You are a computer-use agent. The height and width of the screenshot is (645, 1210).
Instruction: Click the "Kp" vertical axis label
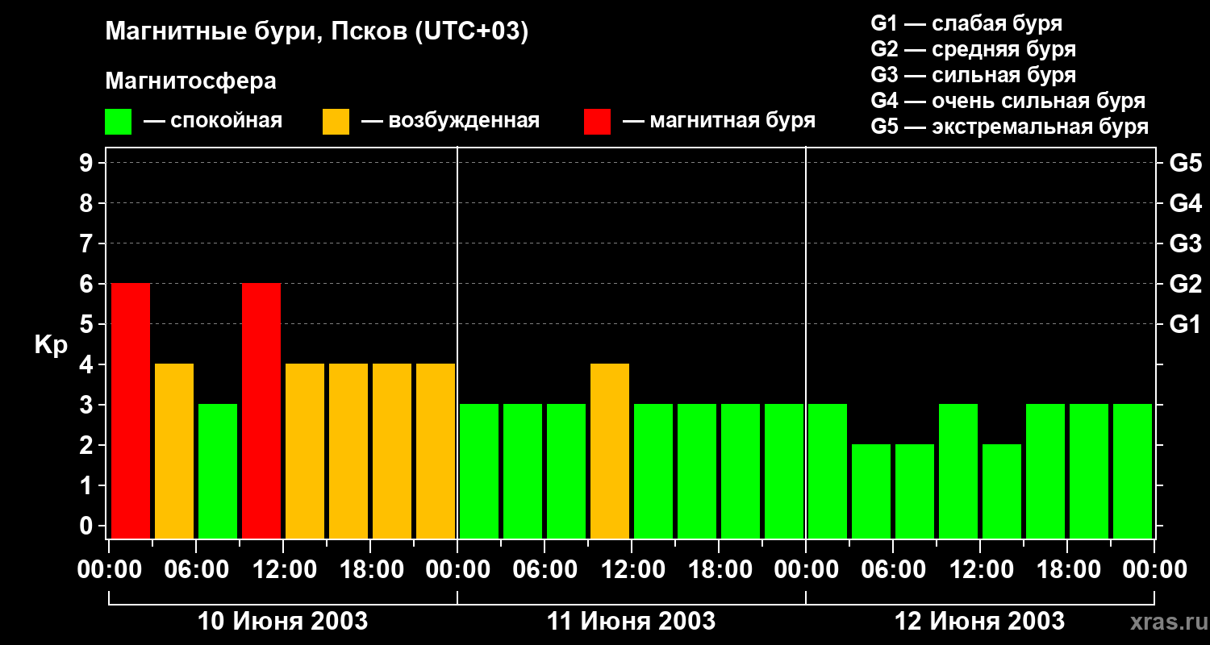tap(51, 345)
